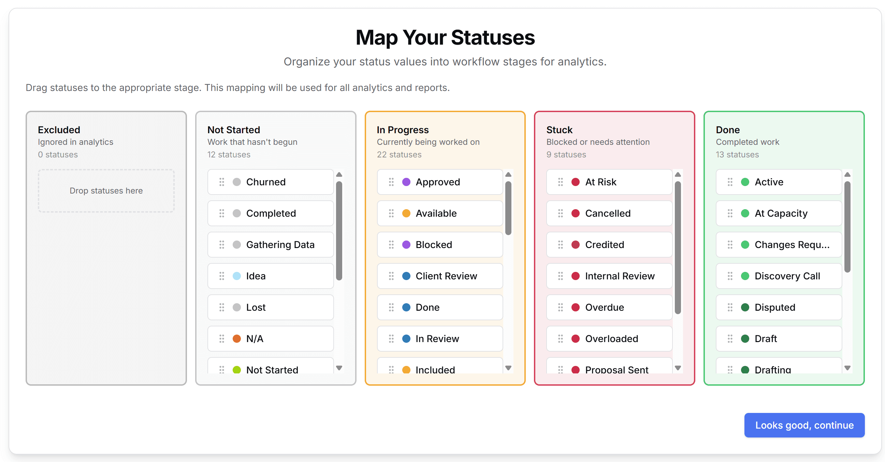Image resolution: width=885 pixels, height=462 pixels.
Task: Click the green color dot beside Active
Action: pos(745,182)
